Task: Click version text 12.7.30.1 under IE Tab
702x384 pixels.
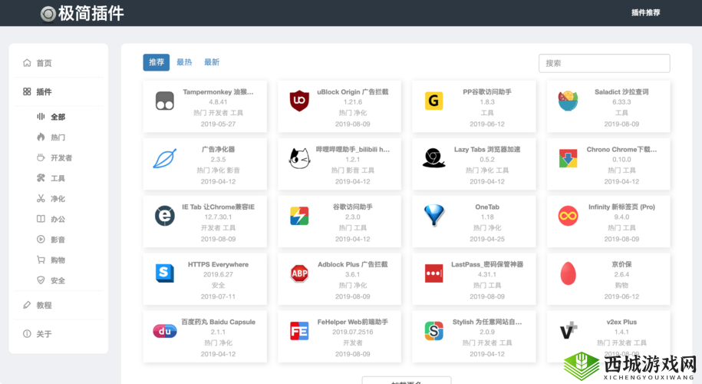Action: 218,217
